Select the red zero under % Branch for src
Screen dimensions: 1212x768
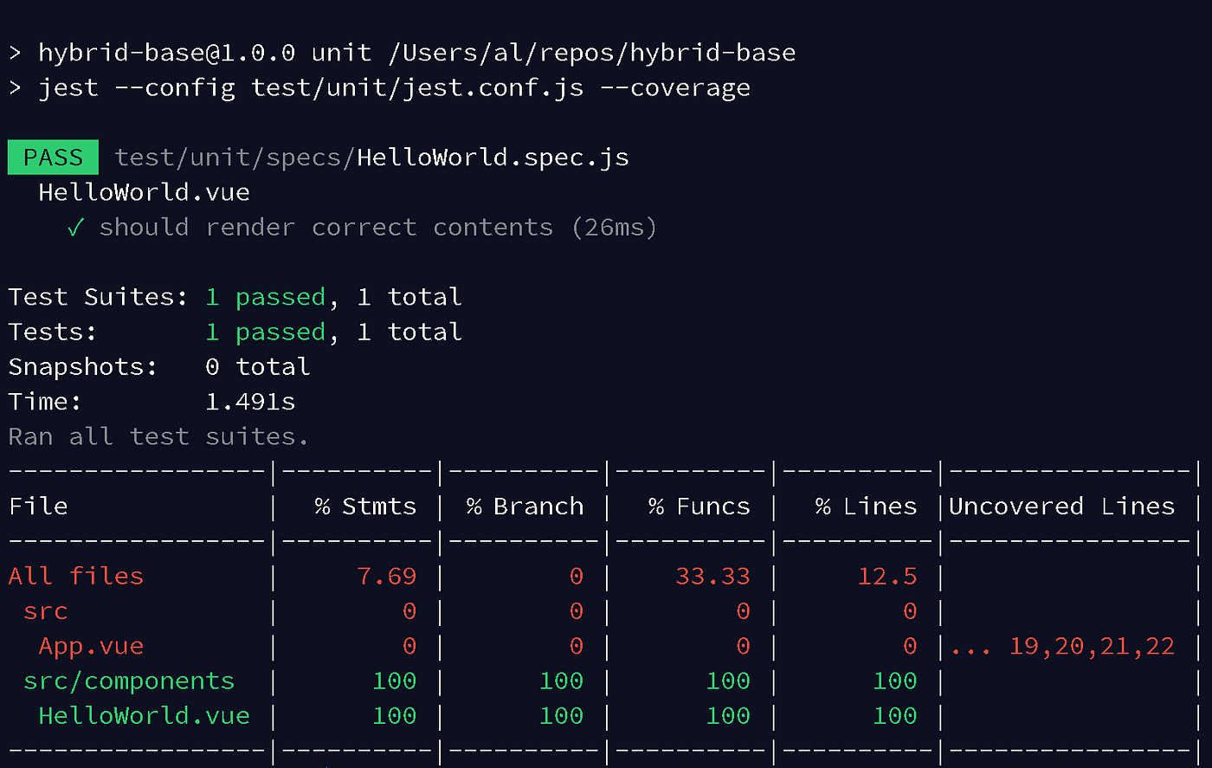(x=576, y=610)
